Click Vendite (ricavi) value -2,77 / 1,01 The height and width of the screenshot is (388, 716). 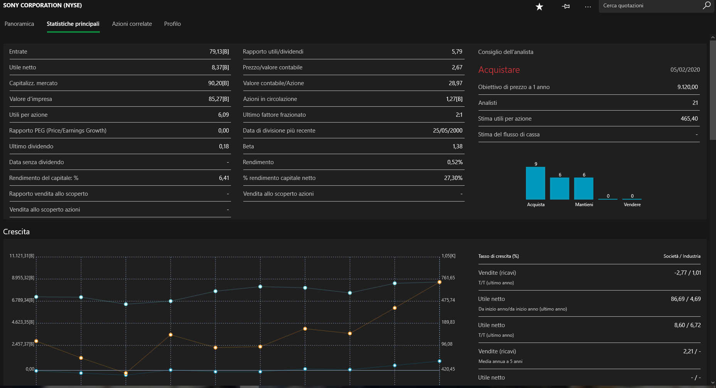click(x=687, y=273)
